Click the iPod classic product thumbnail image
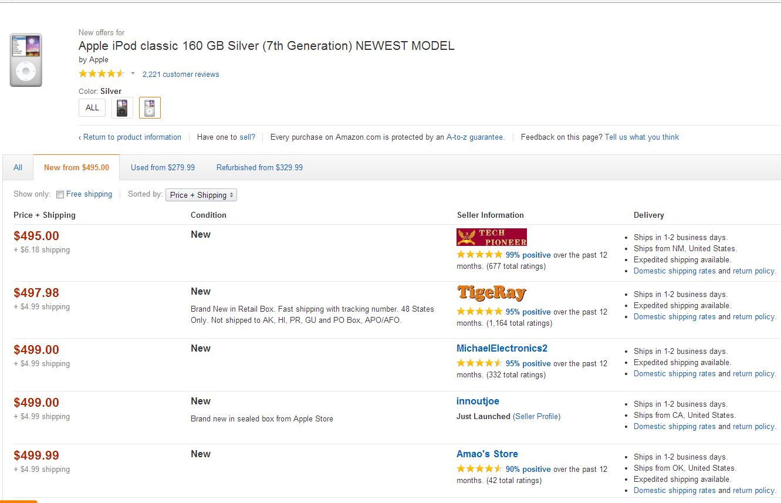This screenshot has height=503, width=781. pyautogui.click(x=26, y=60)
